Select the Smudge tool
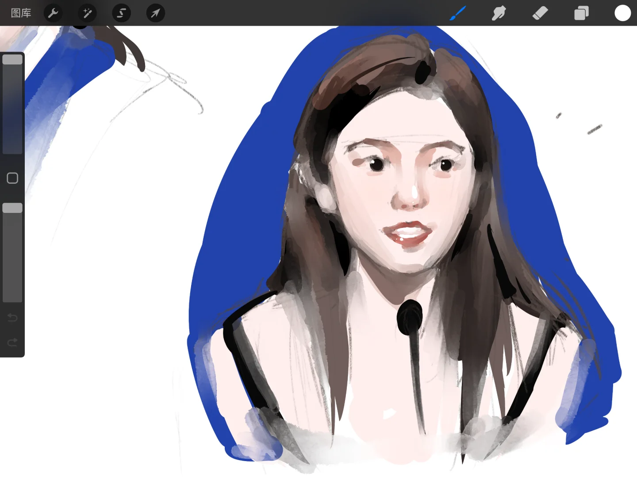Viewport: 637px width, 477px height. [499, 13]
